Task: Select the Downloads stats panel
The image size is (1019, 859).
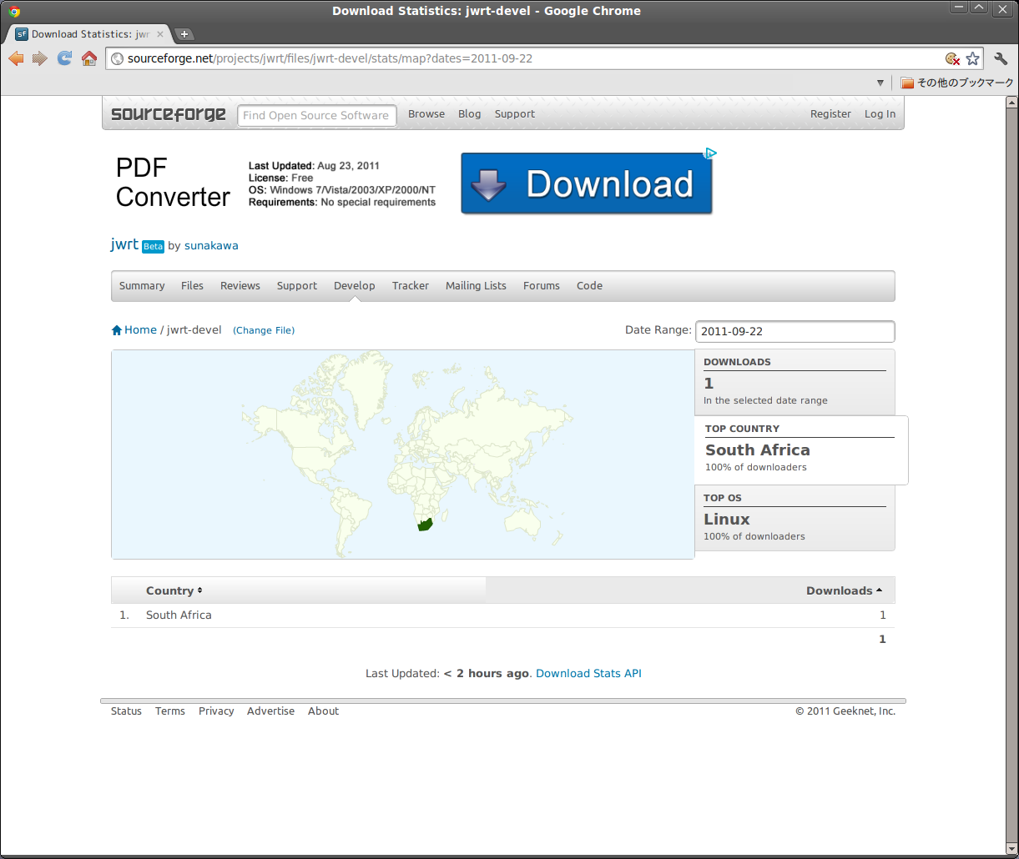Action: pyautogui.click(x=795, y=382)
